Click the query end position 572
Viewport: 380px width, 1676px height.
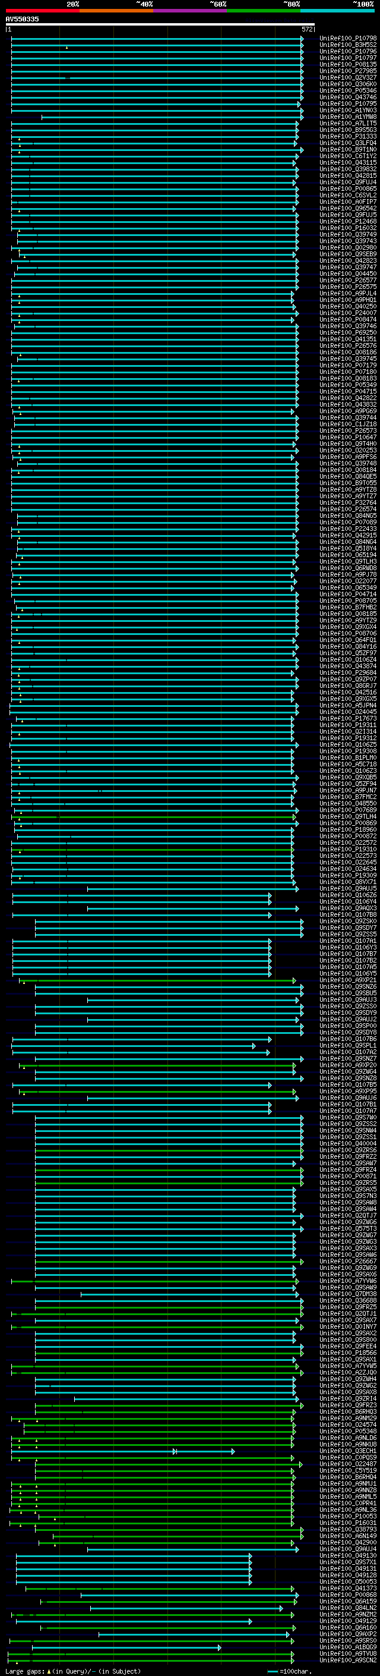[x=308, y=29]
